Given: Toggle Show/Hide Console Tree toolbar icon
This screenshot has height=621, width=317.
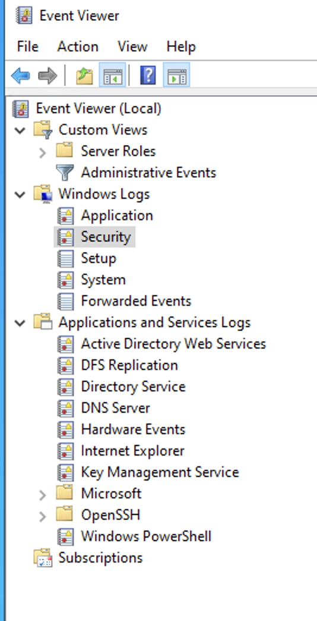Looking at the screenshot, I should pyautogui.click(x=112, y=76).
